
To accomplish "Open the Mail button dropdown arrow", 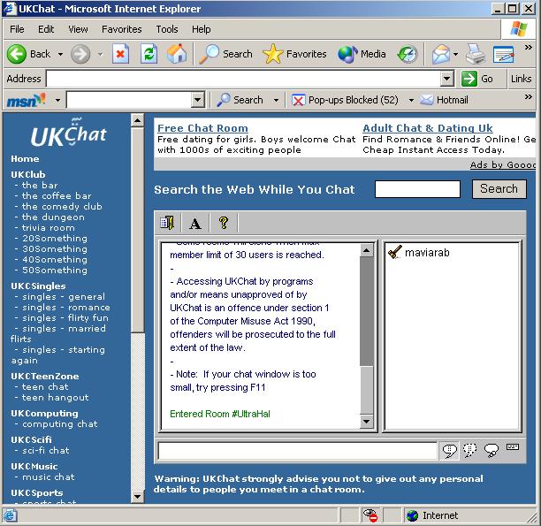I will (x=455, y=54).
